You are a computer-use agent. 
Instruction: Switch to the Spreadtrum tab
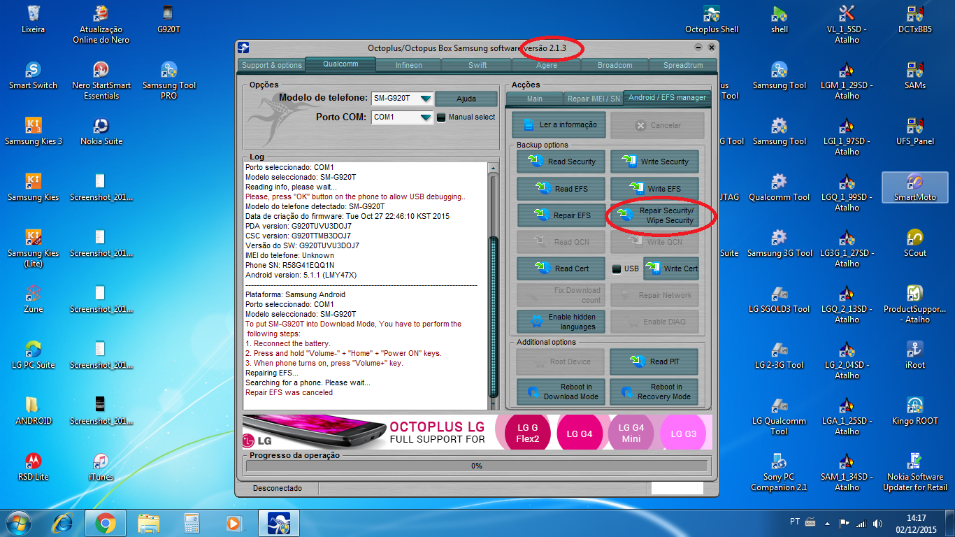(682, 65)
